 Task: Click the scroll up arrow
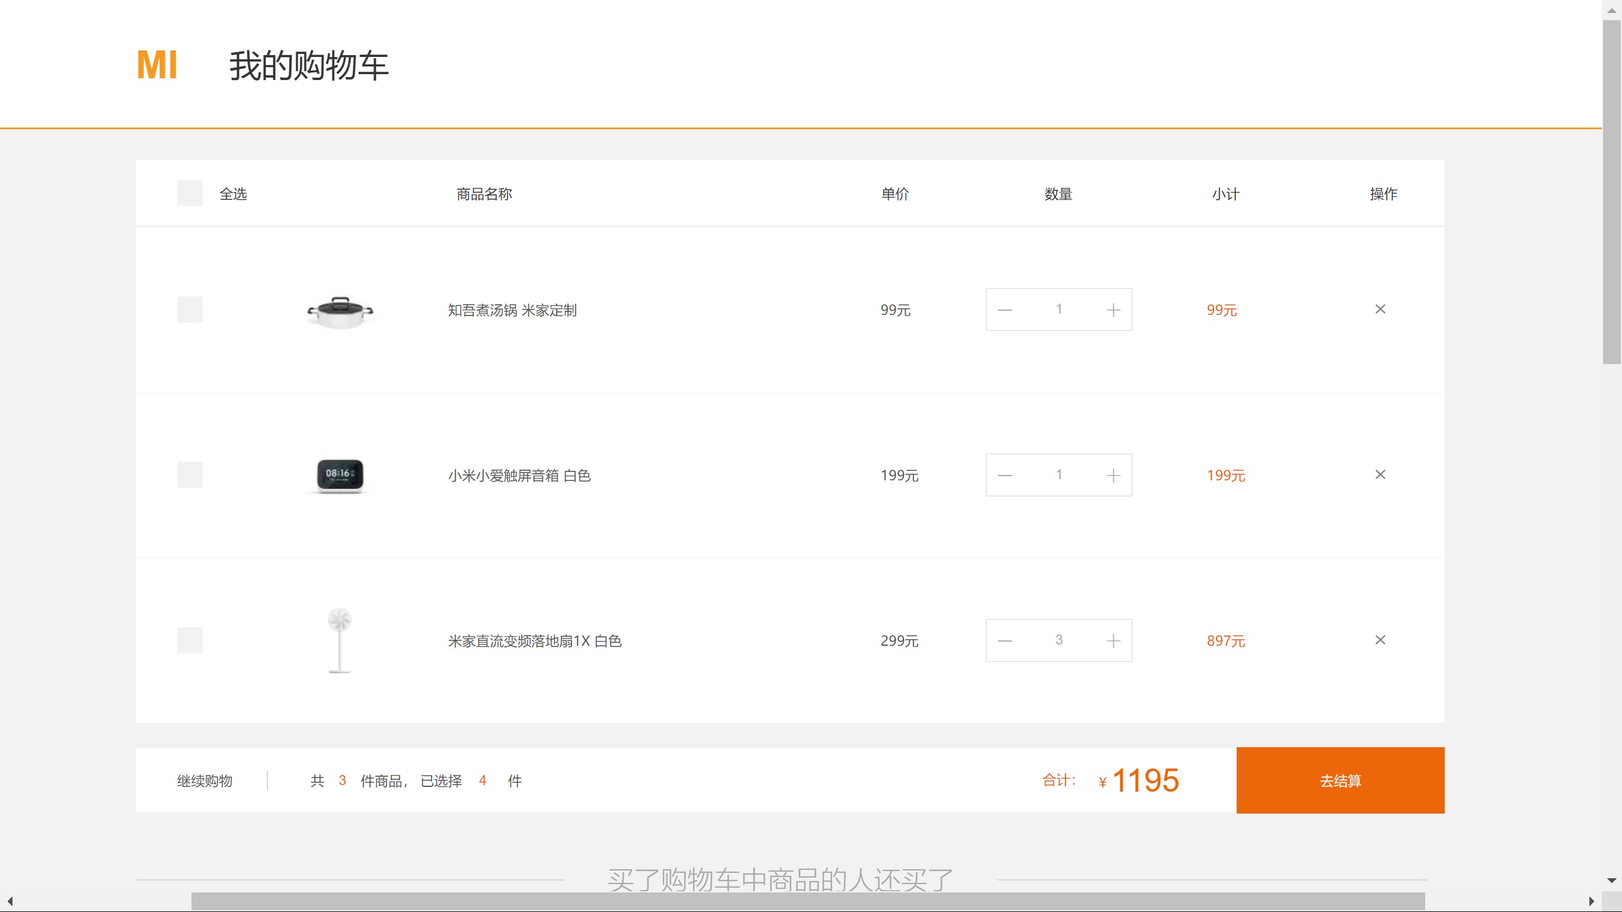pyautogui.click(x=1612, y=9)
